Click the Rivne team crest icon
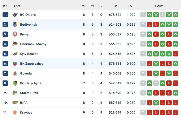Image resolution: width=181 pixels, height=118 pixels. tap(15, 34)
